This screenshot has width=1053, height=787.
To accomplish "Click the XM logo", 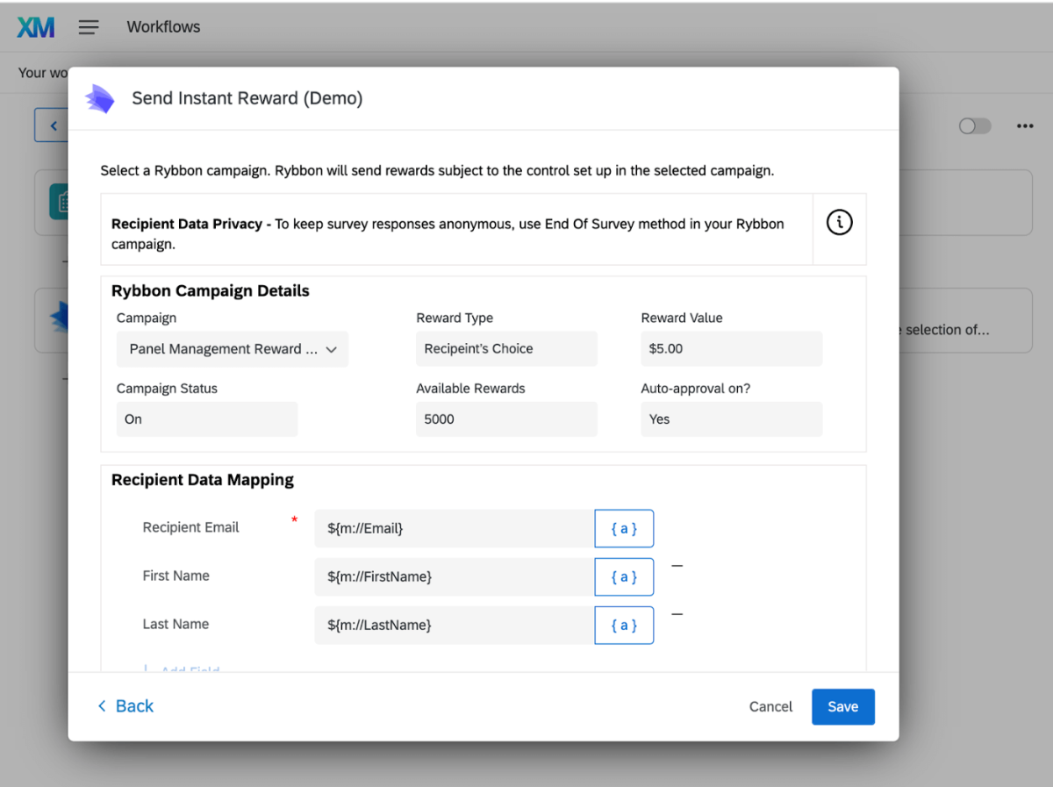I will (36, 27).
